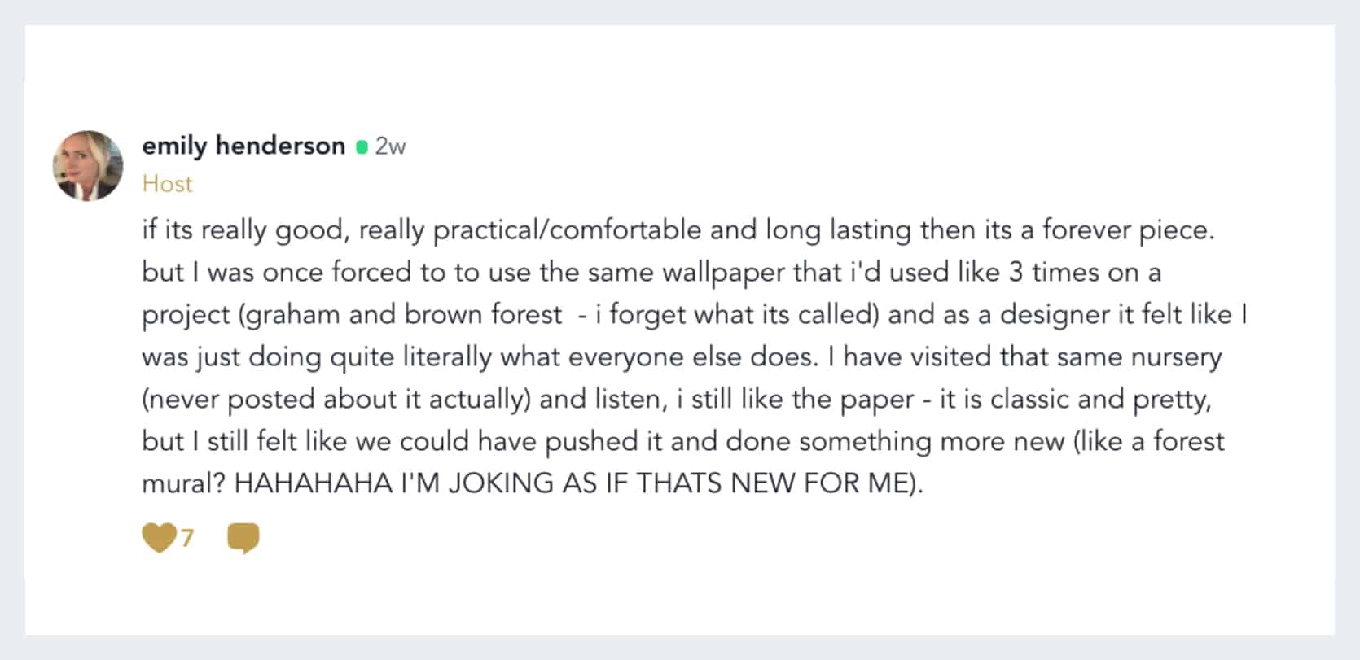Click the like count number 7
1360x660 pixels.
187,538
